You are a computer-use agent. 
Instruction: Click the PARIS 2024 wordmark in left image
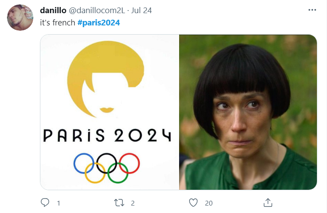107,135
